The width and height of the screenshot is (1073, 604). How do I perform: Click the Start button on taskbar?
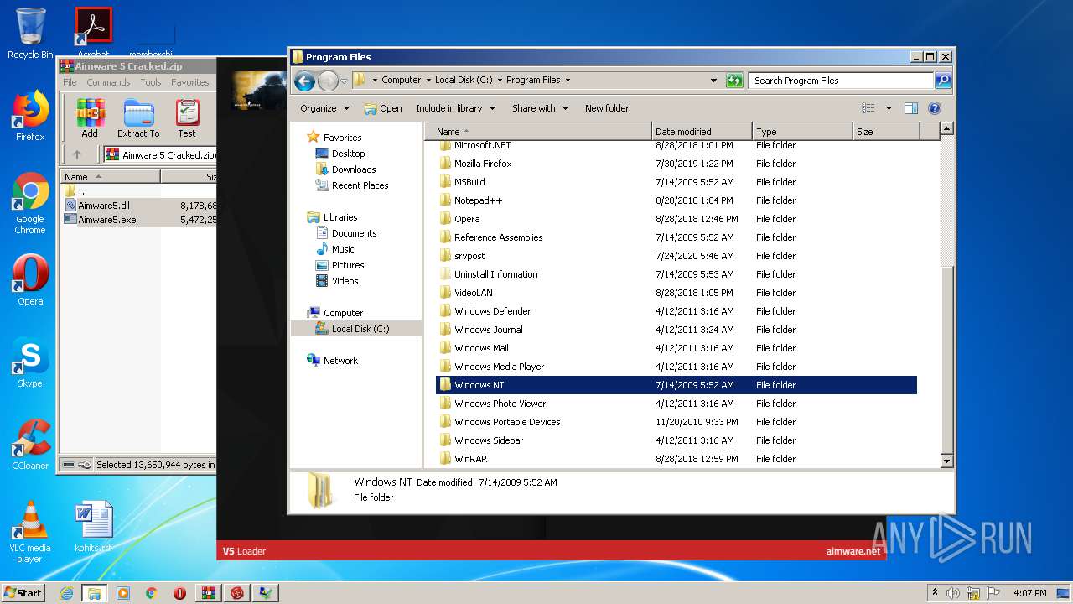click(x=23, y=592)
